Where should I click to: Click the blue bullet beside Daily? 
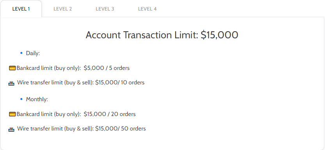pyautogui.click(x=21, y=53)
